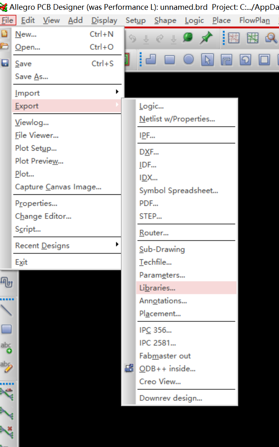This screenshot has width=279, height=447.
Task: Click the green-red framed icon by File menu edge
Action: point(127,59)
